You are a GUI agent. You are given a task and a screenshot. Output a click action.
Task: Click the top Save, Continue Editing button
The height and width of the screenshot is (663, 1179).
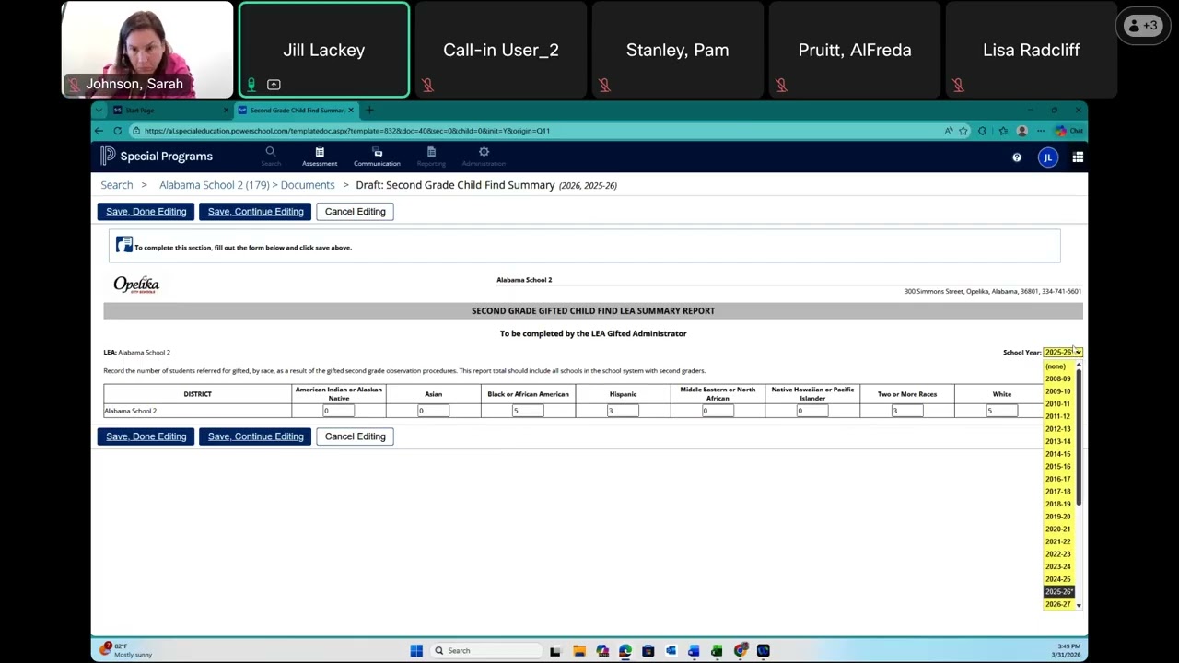point(255,212)
